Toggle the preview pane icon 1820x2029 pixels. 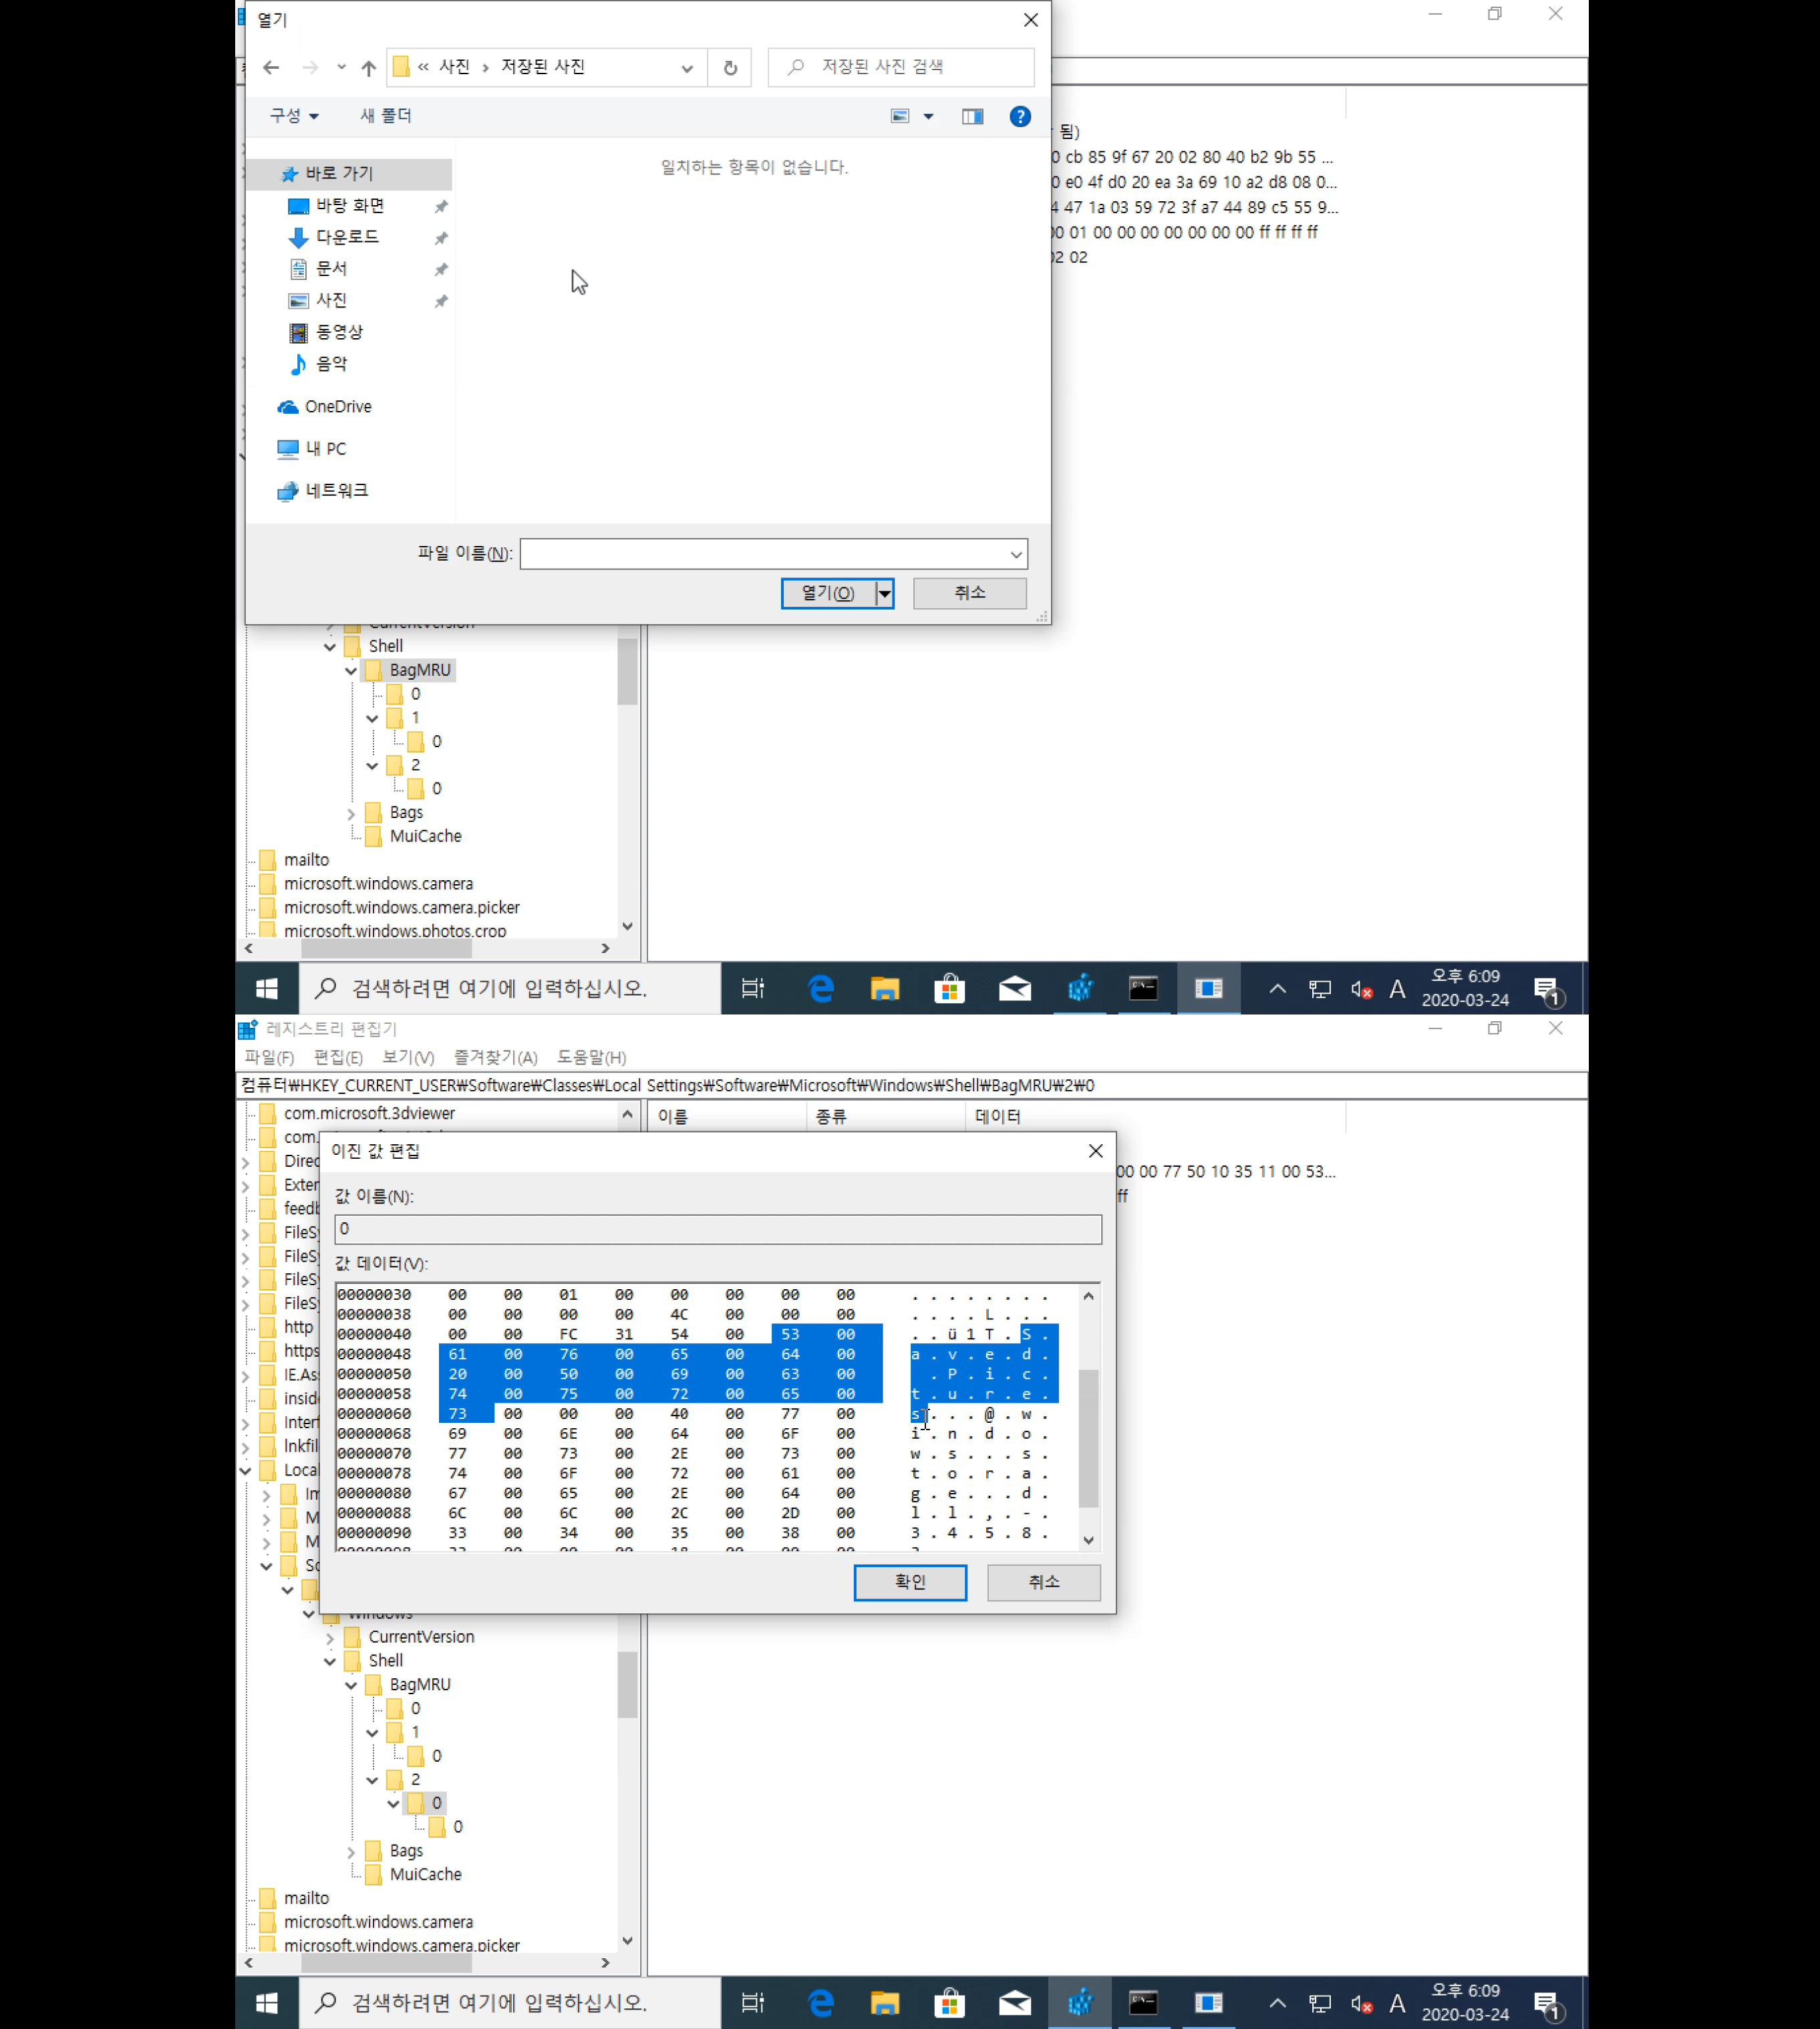(972, 116)
